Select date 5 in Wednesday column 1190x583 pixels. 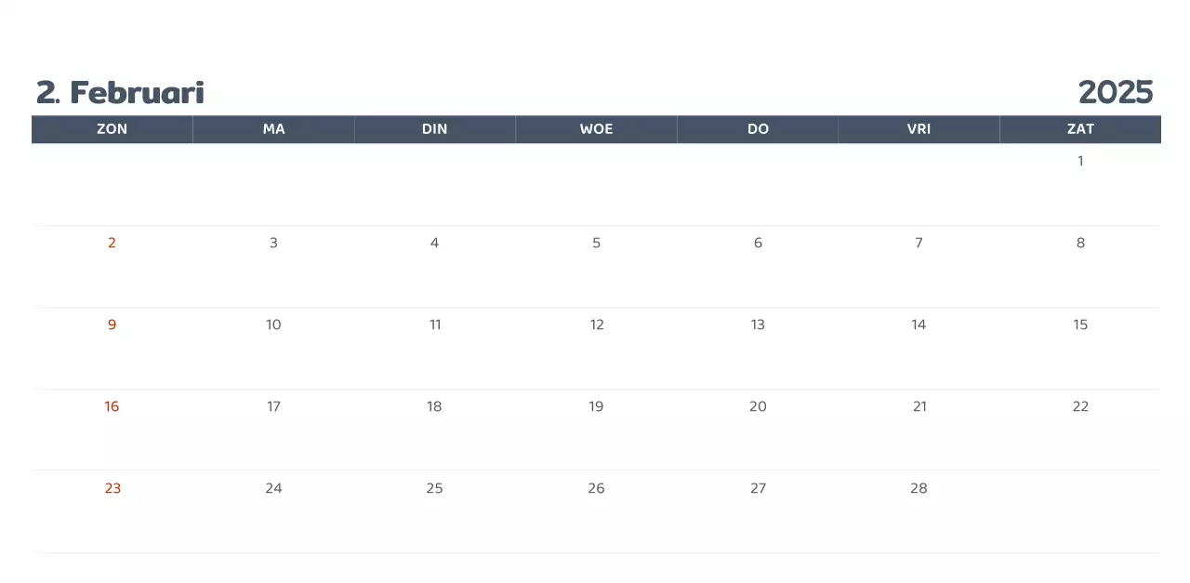pos(596,243)
